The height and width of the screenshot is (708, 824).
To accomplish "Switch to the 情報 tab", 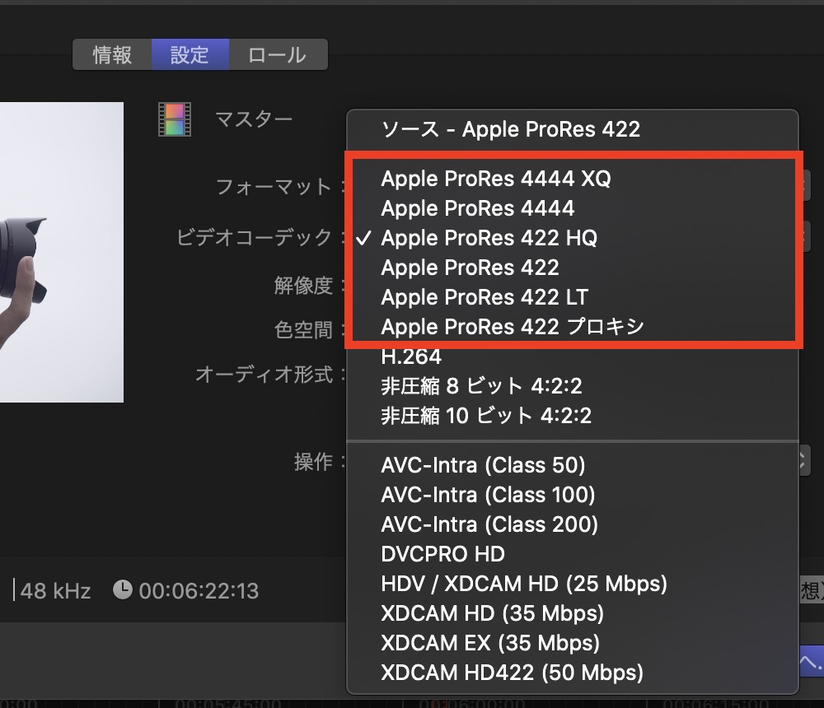I will 112,54.
